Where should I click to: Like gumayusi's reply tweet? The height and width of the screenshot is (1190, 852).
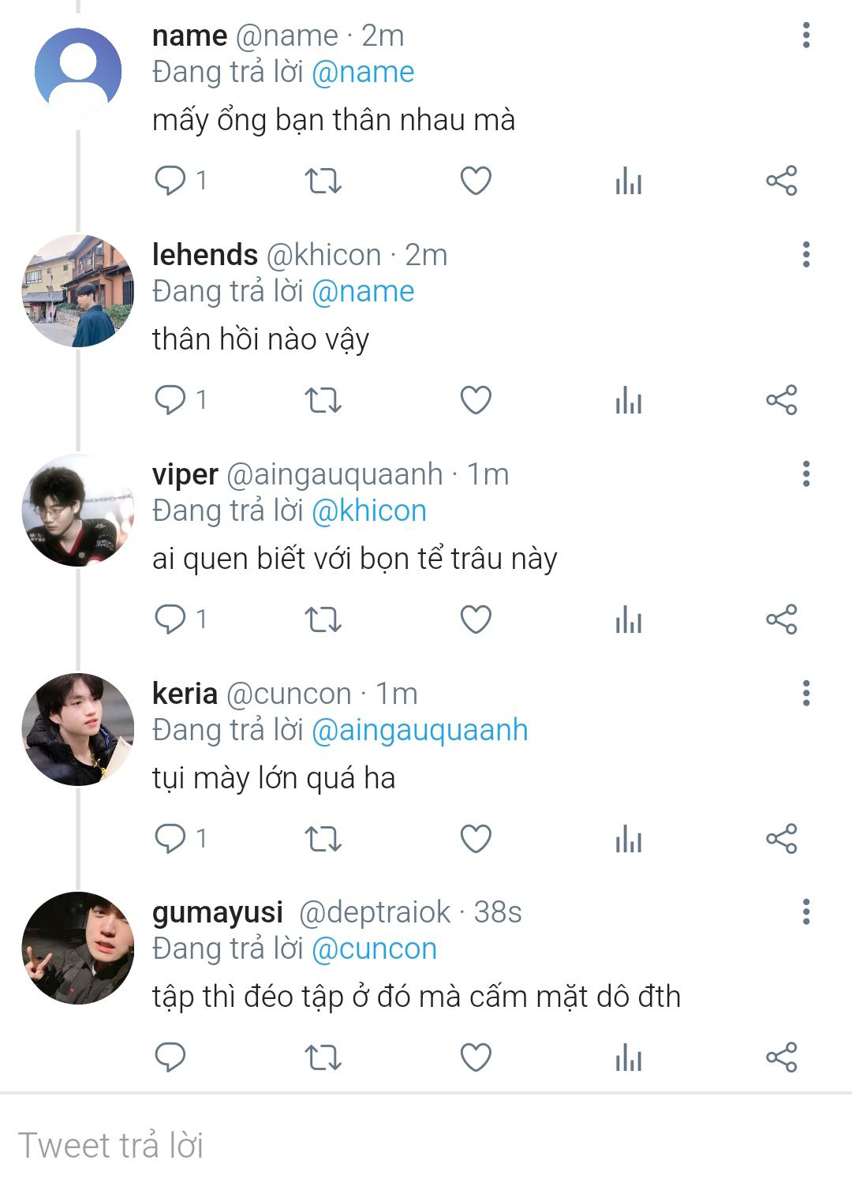476,1057
